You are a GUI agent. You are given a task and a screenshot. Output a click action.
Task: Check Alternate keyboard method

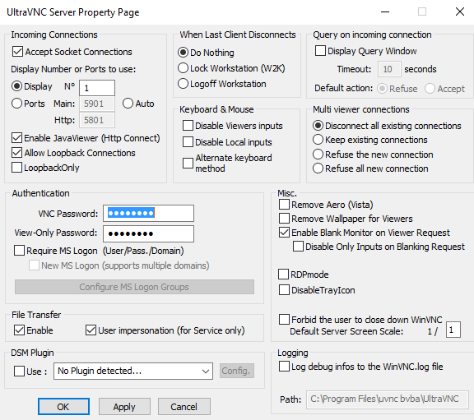(188, 163)
